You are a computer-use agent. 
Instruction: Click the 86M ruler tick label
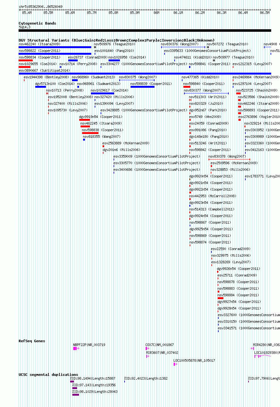click(157, 13)
